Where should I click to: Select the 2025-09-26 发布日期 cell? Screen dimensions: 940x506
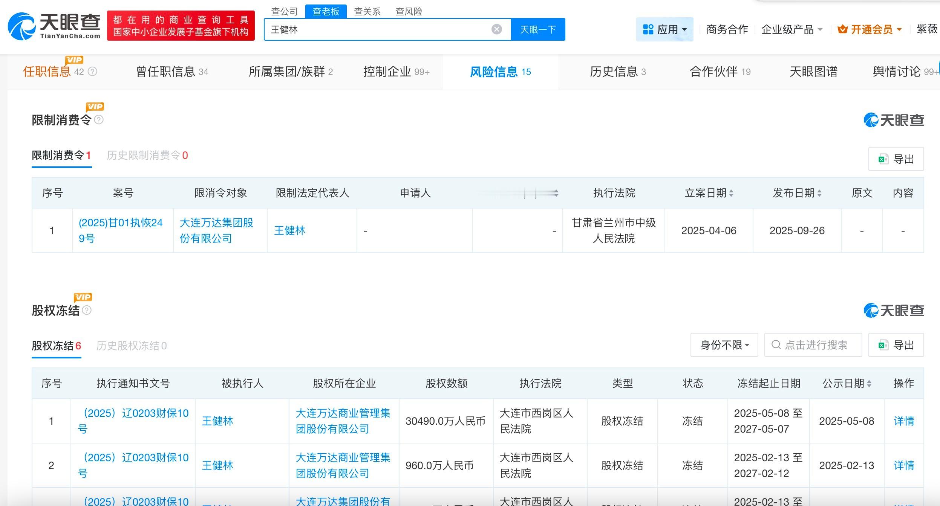tap(797, 230)
